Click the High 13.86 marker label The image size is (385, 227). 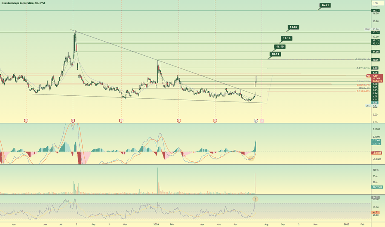pos(372,29)
